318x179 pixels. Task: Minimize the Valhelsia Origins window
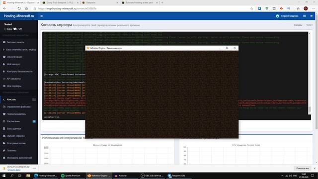220,48
